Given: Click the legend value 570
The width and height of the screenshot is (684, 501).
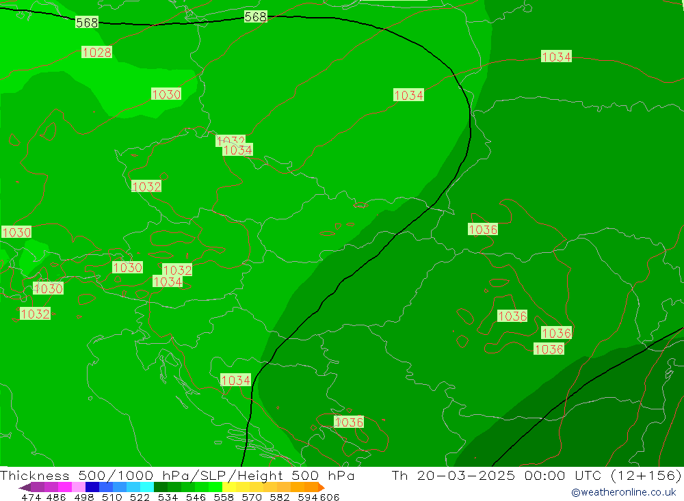Looking at the screenshot, I should (x=251, y=497).
